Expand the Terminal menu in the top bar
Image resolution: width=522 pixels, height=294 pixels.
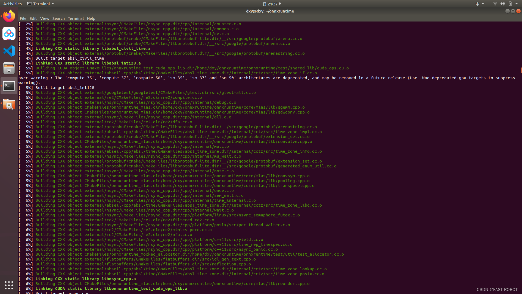pos(40,4)
